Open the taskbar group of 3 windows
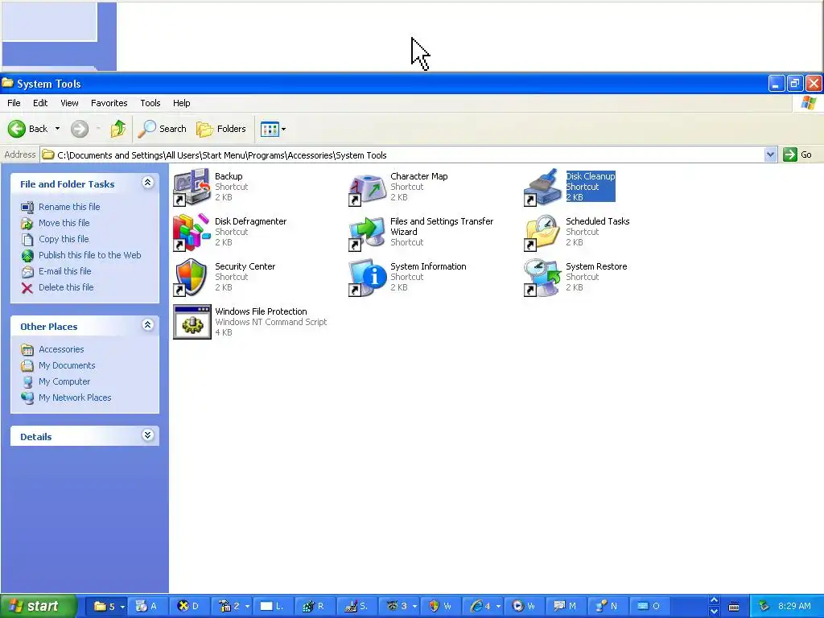Screen dimensions: 824x618 [x=399, y=607]
